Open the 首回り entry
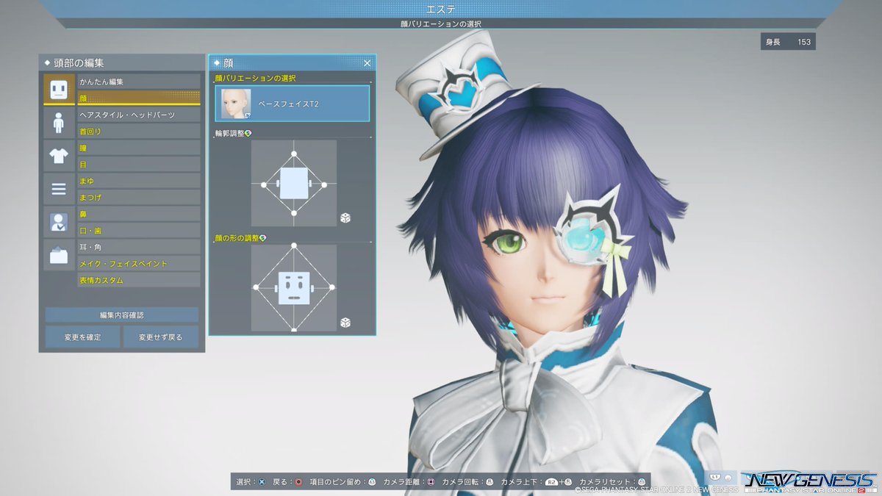The image size is (882, 496). (139, 131)
